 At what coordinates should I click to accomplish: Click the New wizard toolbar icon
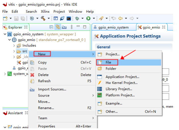[x=5, y=18]
